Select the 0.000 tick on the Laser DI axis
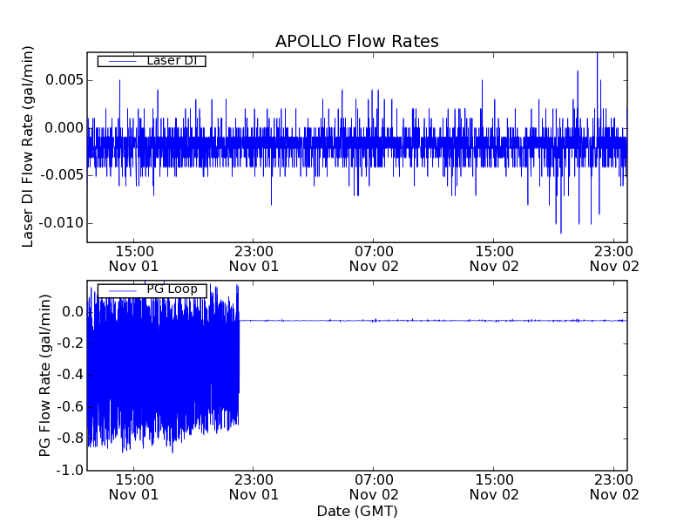 tap(64, 128)
